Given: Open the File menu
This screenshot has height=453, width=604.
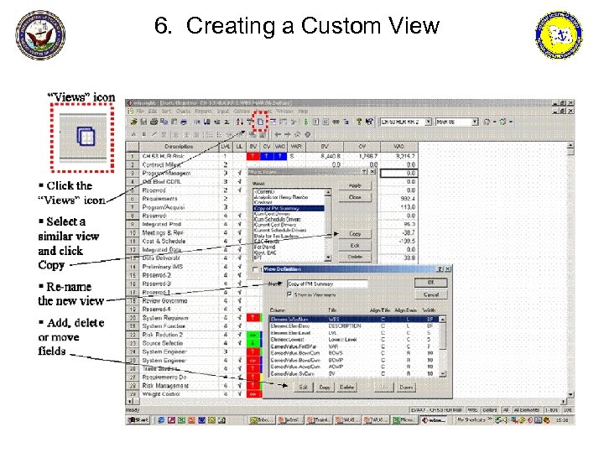Looking at the screenshot, I should pyautogui.click(x=140, y=111).
